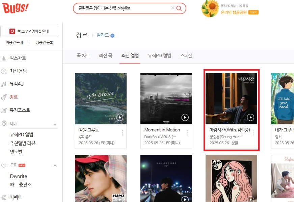
Task: Play the 강원 그루브 album
Action: point(119,117)
